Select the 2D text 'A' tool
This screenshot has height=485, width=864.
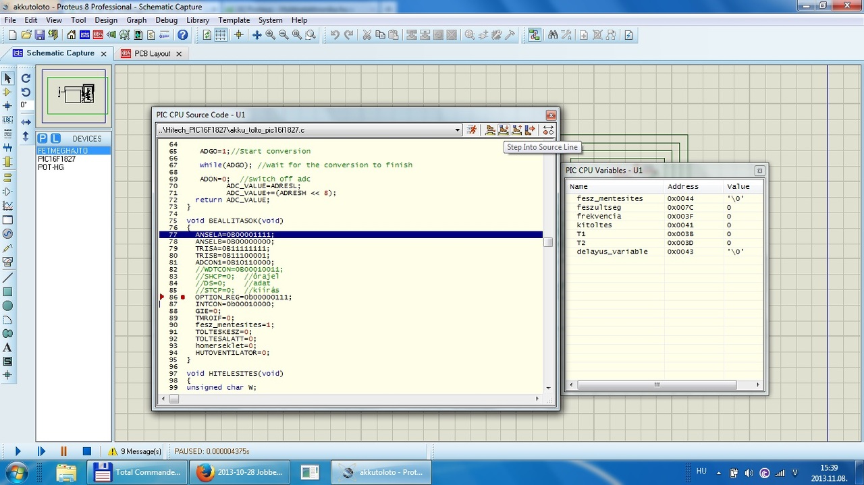coord(7,347)
